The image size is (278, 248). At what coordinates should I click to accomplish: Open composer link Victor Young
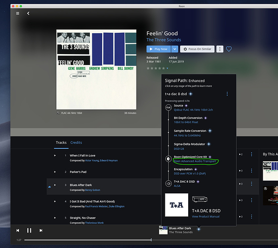coord(92,161)
